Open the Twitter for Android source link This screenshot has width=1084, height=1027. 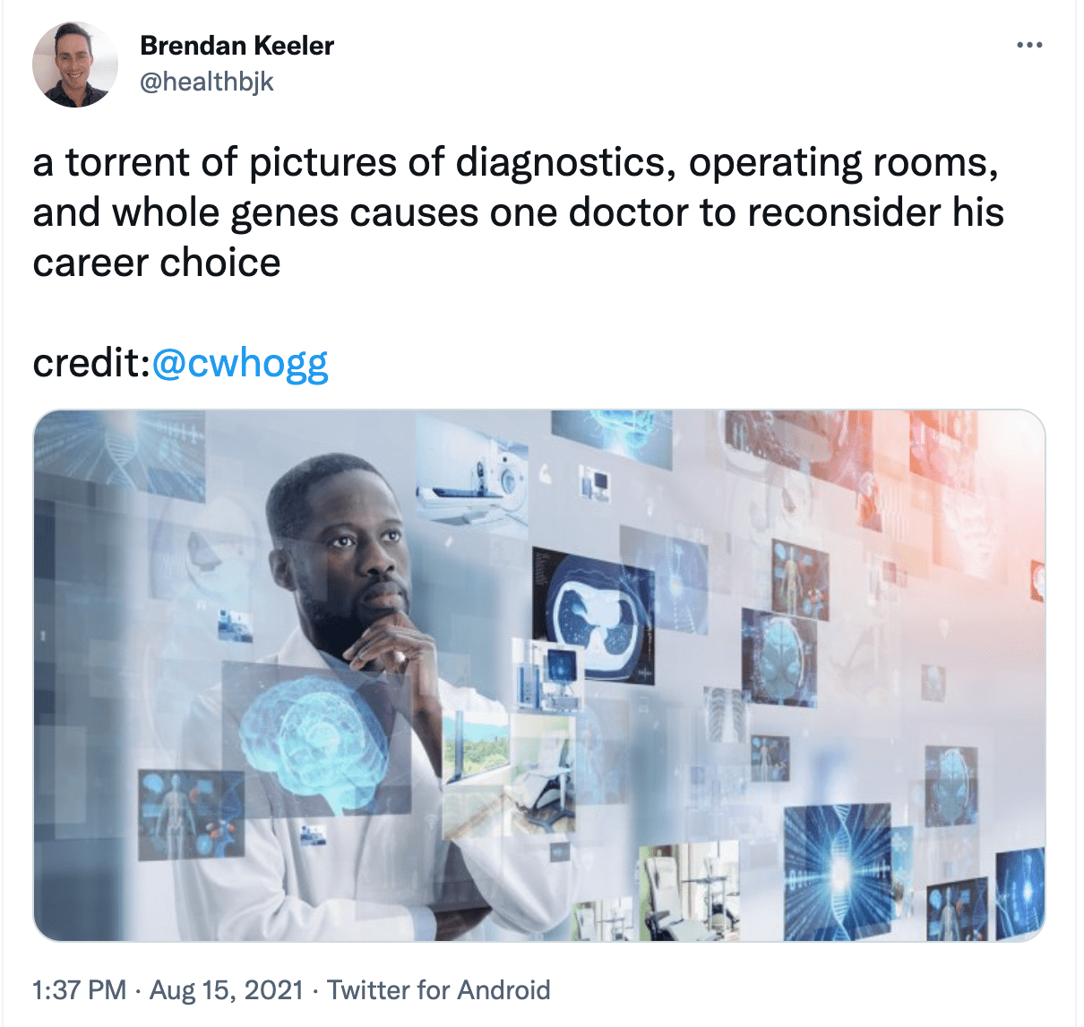(438, 990)
